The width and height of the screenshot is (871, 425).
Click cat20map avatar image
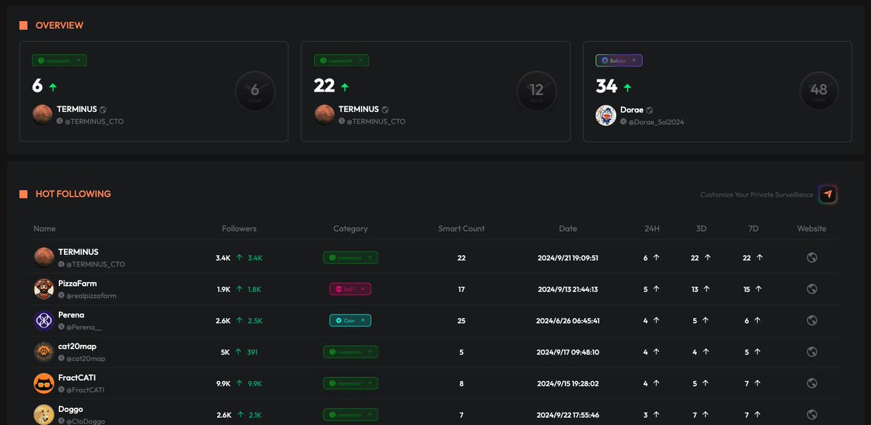pos(44,352)
